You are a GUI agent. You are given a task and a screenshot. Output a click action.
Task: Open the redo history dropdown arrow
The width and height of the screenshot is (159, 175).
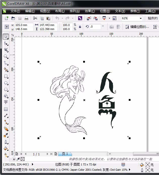click(x=73, y=18)
